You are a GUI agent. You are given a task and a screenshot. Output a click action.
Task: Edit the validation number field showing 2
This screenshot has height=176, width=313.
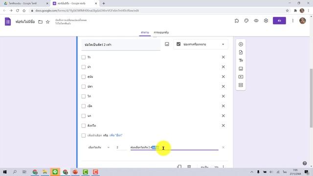pos(121,147)
